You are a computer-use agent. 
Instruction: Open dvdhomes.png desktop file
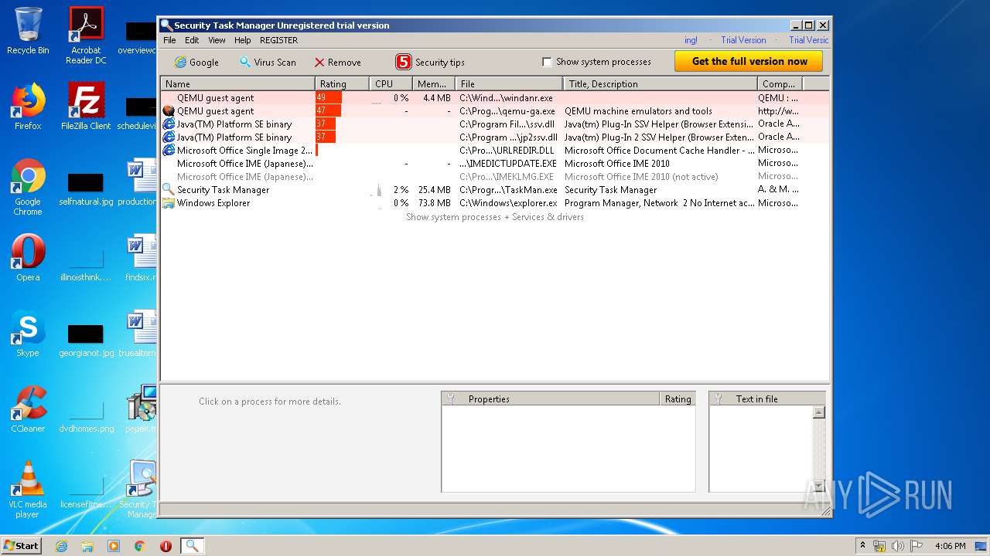[x=86, y=417]
